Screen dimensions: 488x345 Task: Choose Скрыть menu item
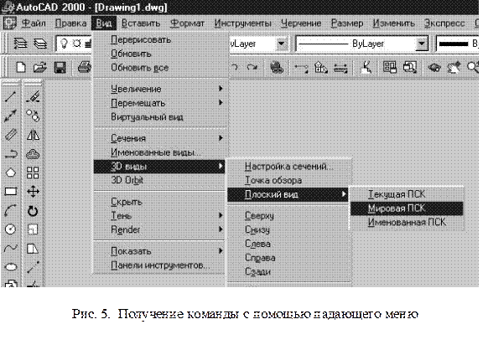[161, 202]
